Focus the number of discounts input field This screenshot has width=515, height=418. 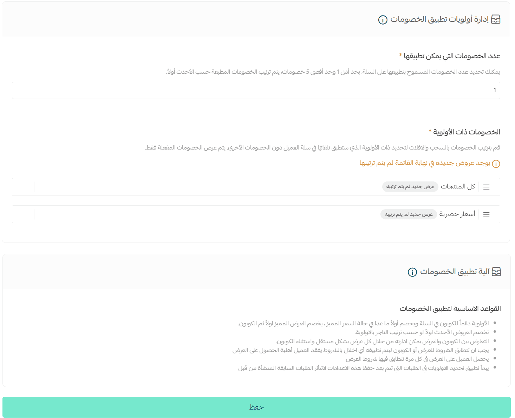tap(256, 91)
